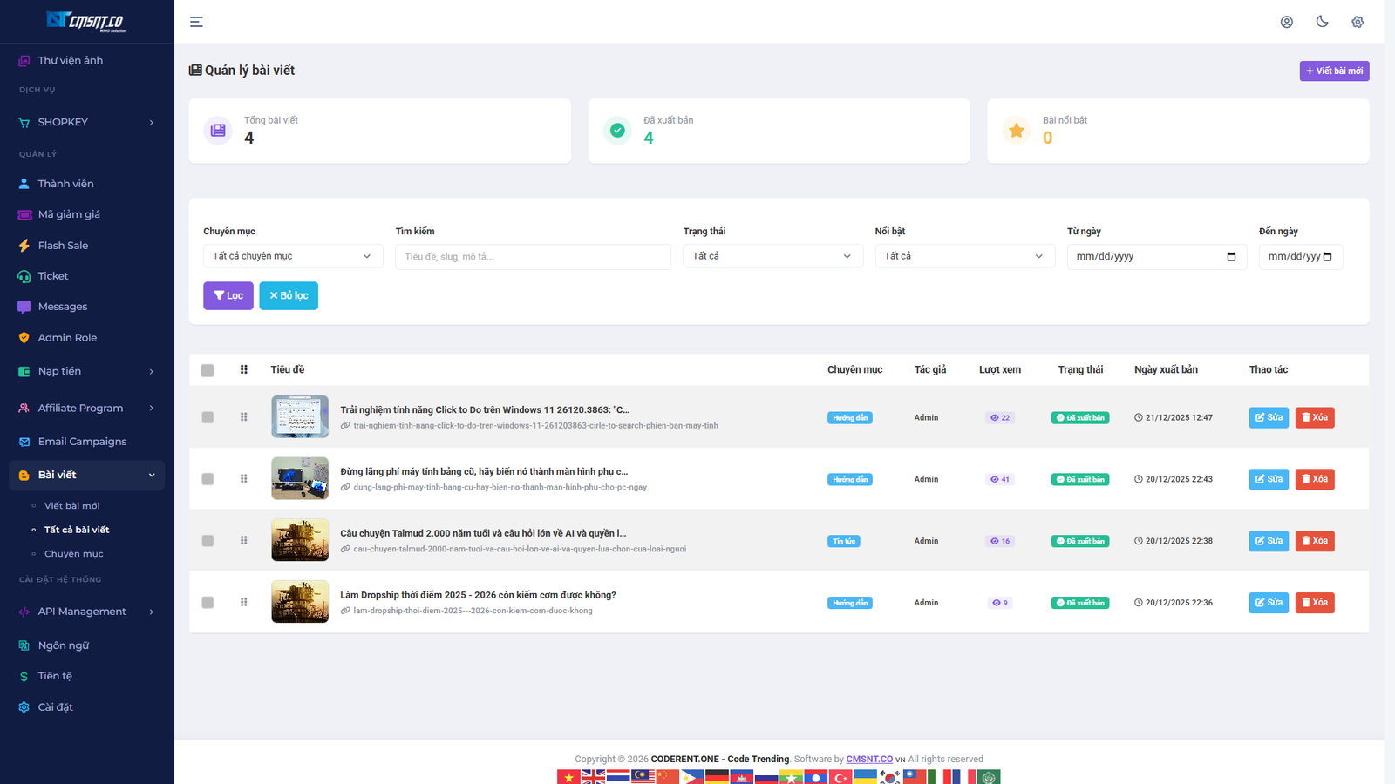1395x784 pixels.
Task: Check the select-all checkbox in table header
Action: point(208,370)
